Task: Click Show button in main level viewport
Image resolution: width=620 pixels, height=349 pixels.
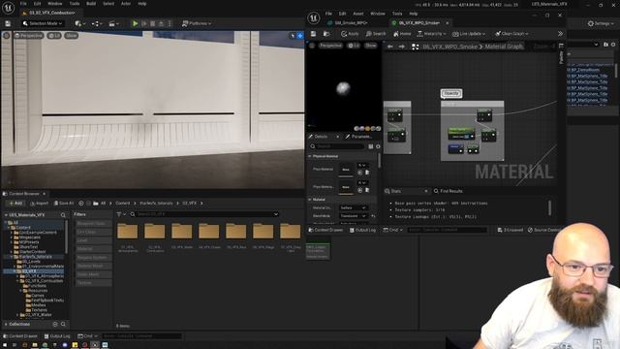Action: [71, 36]
